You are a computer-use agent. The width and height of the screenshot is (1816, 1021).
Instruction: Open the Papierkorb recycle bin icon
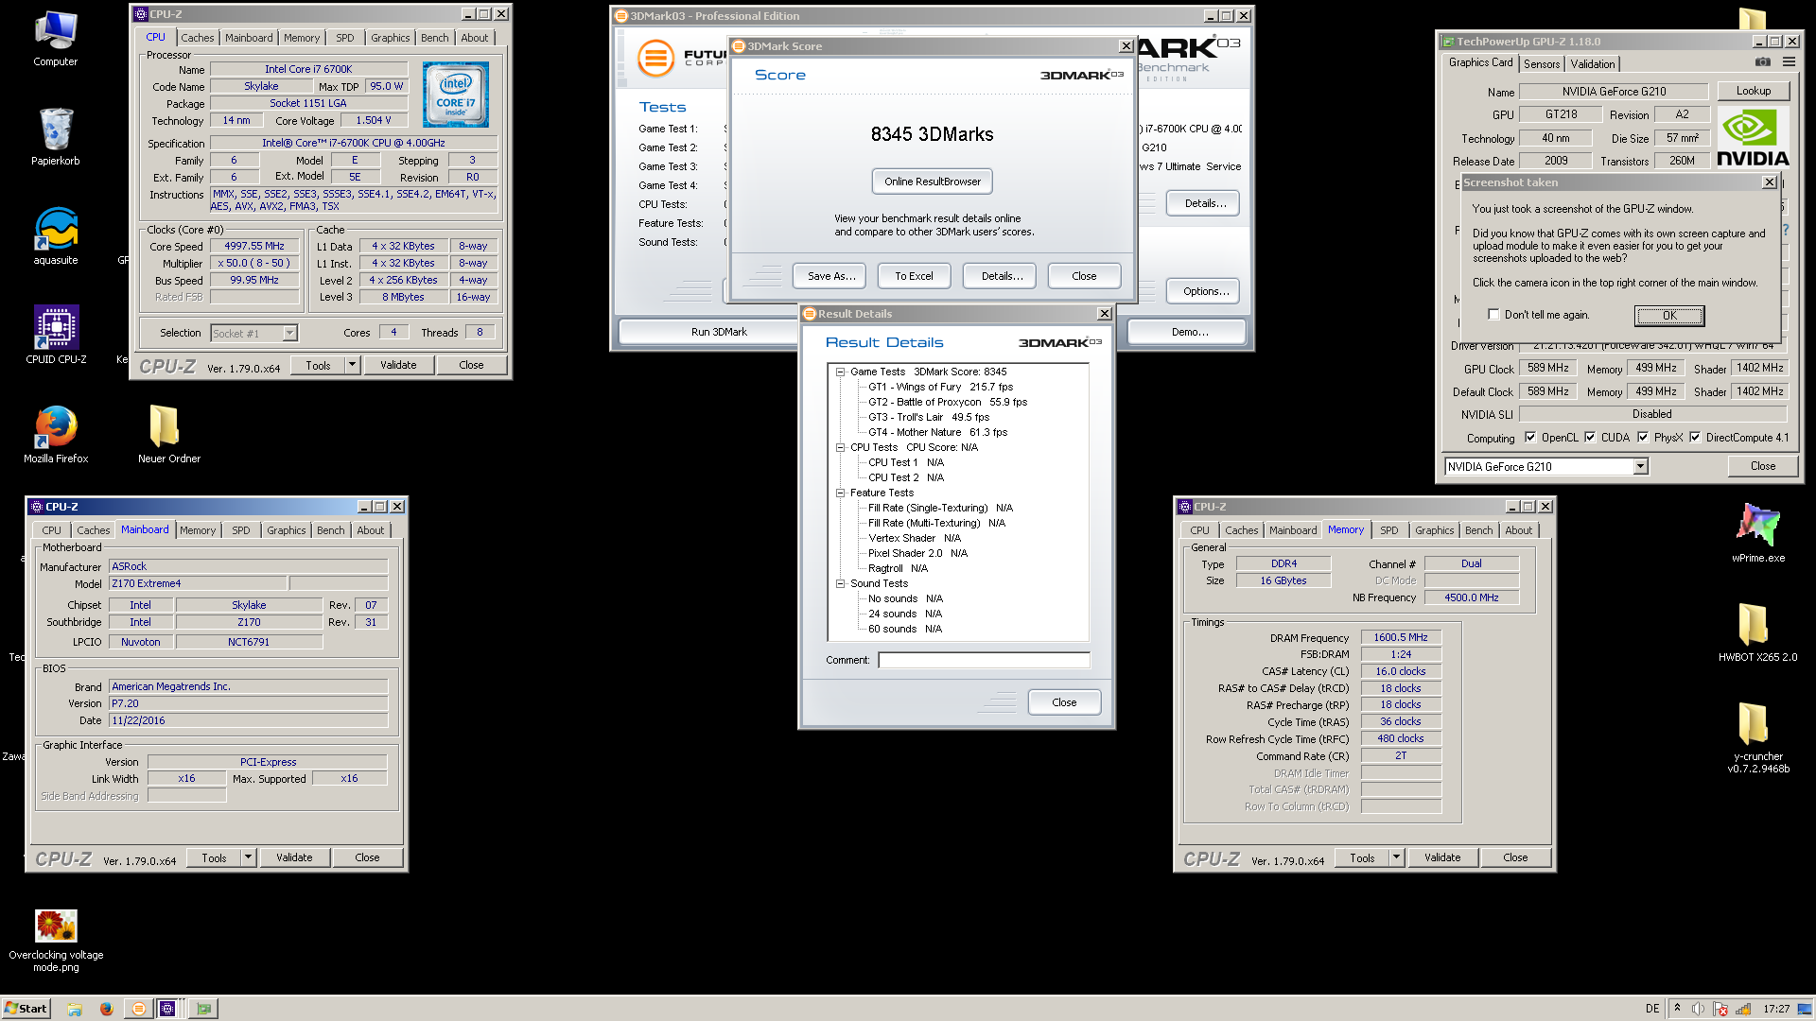click(56, 137)
